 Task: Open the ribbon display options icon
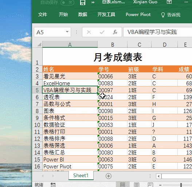pos(169,2)
